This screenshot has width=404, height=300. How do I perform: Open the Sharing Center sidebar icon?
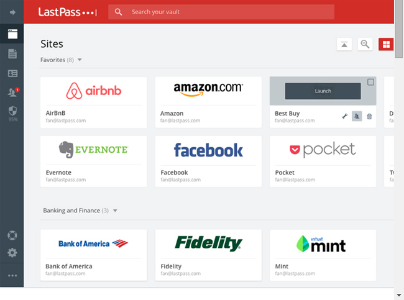coord(13,92)
